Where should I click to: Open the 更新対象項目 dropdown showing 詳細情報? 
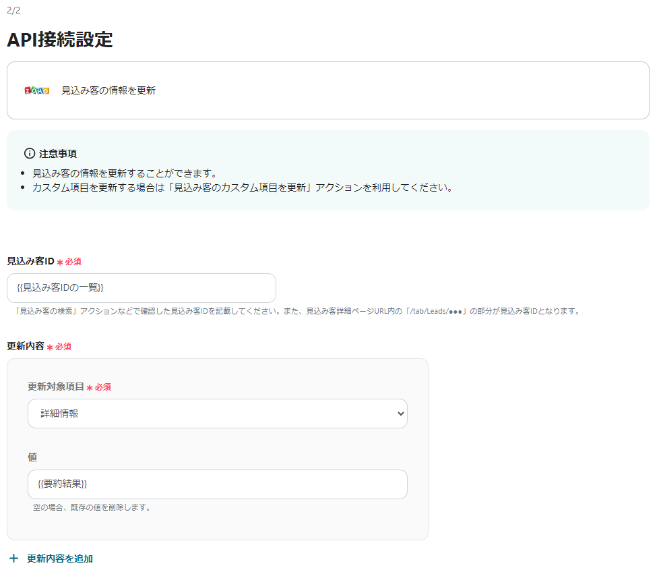pyautogui.click(x=217, y=414)
